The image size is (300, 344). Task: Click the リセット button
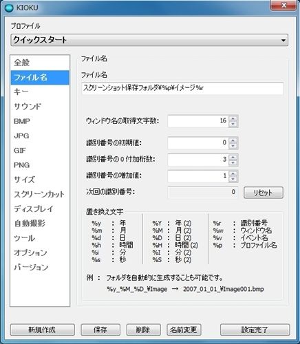coord(264,193)
